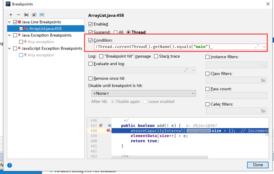Group breakpoints by package icon
274x174 pixels.
coord(26,15)
